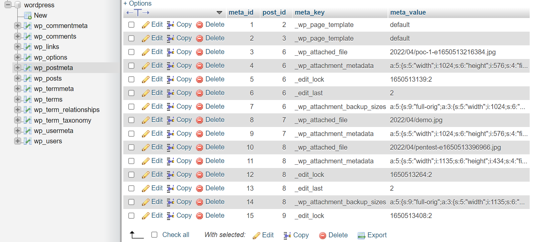Click the Export icon in the With selected bar
This screenshot has height=242, width=535.
[x=361, y=236]
